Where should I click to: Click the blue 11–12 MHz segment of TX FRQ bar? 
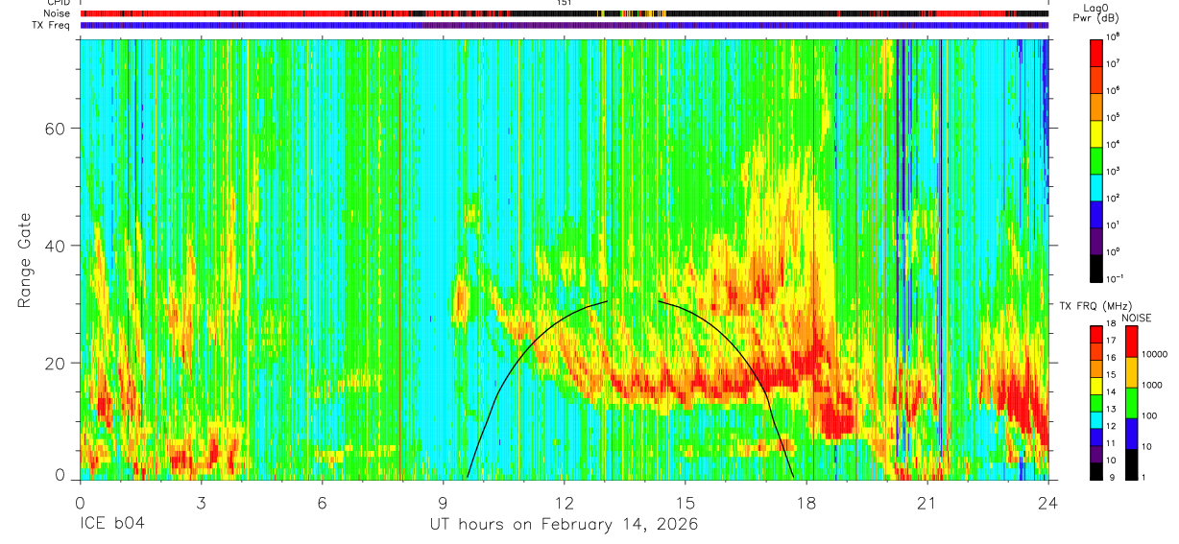pyautogui.click(x=1096, y=436)
